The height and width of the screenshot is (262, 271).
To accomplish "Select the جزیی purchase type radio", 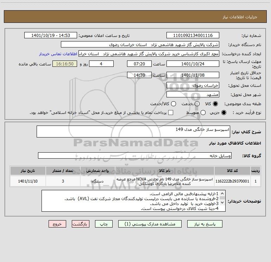I will click(x=224, y=113).
